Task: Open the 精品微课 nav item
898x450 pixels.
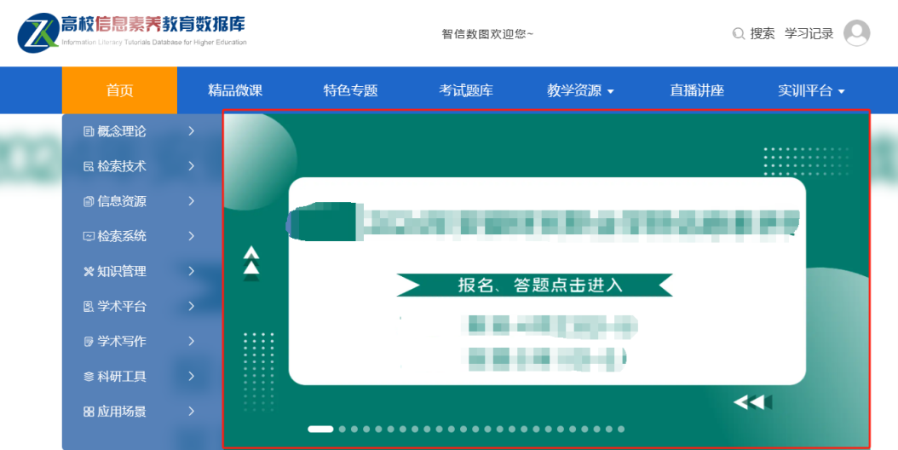Action: pos(235,90)
